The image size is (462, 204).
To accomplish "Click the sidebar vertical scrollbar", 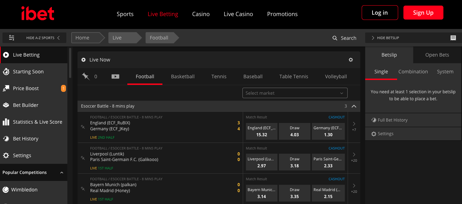I will tap(70, 62).
